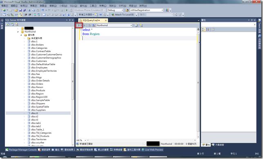The width and height of the screenshot is (263, 159).
Task: Click the Cut scissors icon in the toolbar
Action: 29,10
